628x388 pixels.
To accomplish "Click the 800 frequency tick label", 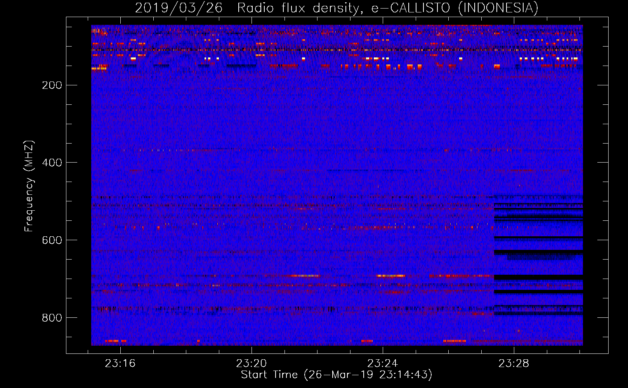I will coord(52,318).
